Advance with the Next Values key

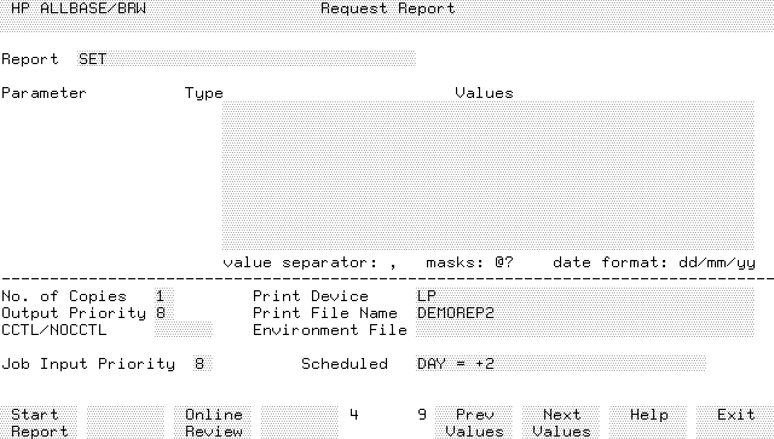click(x=561, y=423)
